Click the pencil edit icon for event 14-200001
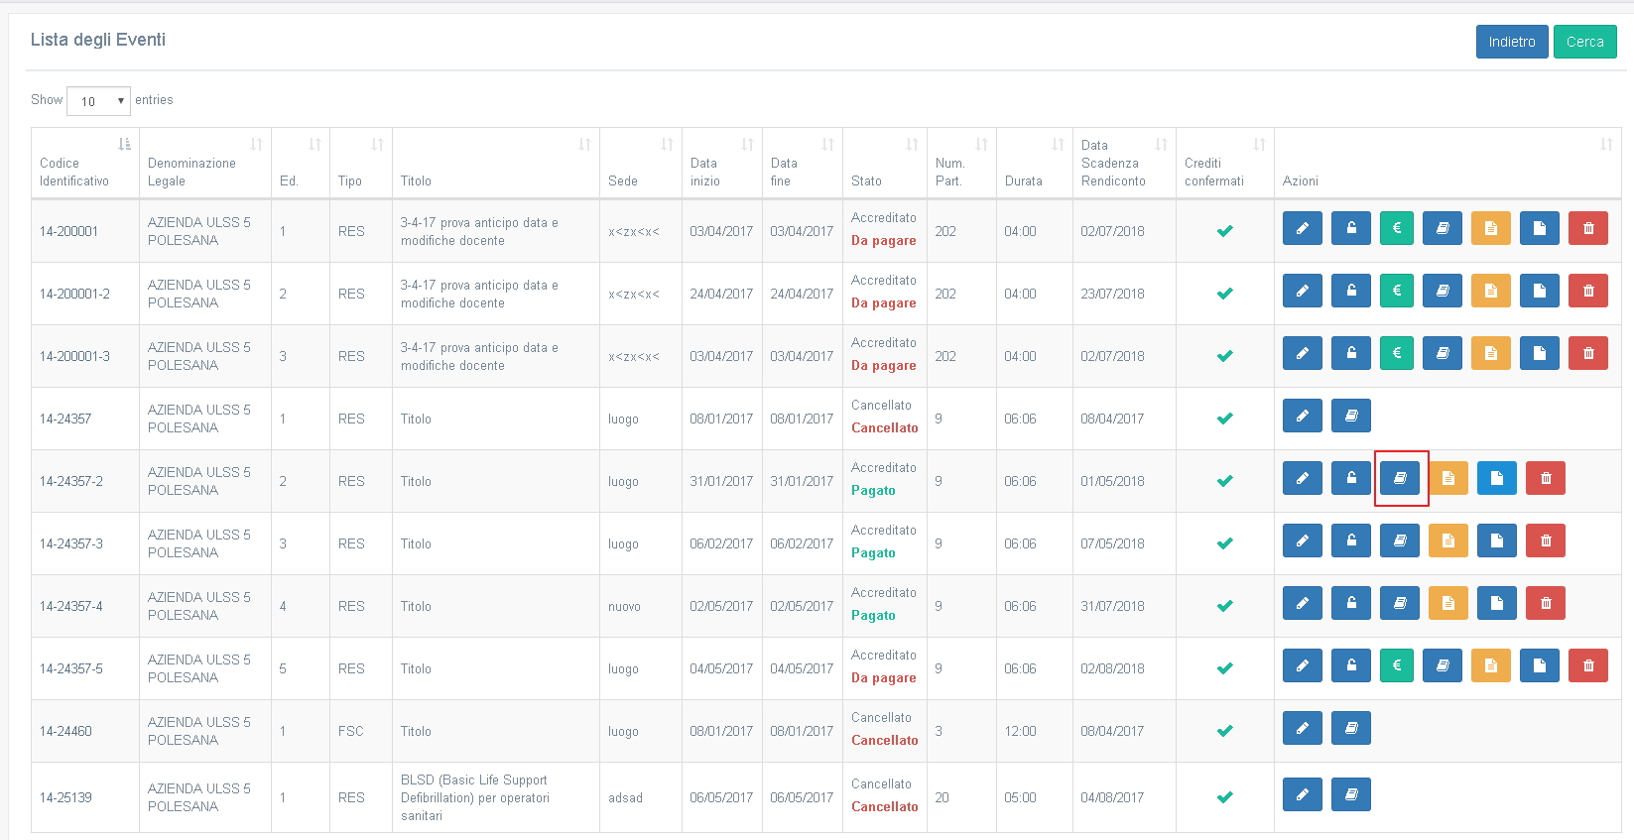Image resolution: width=1634 pixels, height=840 pixels. [1302, 229]
